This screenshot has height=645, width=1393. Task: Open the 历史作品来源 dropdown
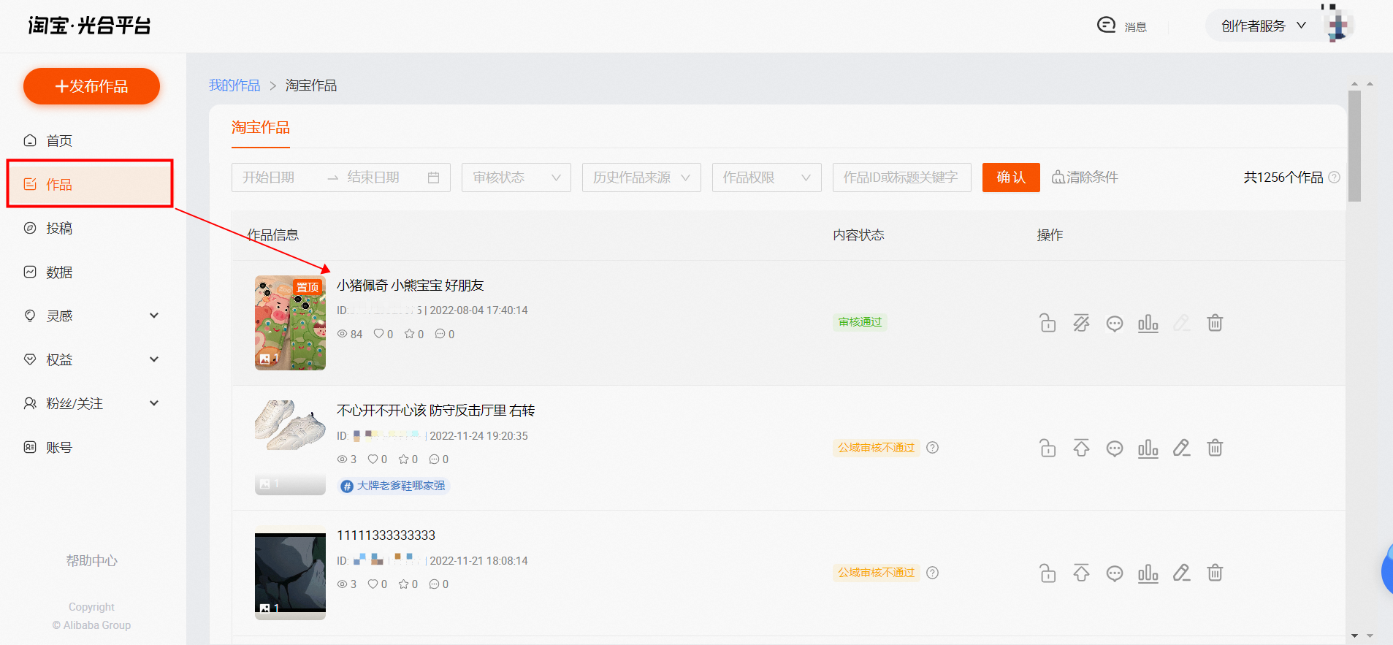tap(641, 178)
